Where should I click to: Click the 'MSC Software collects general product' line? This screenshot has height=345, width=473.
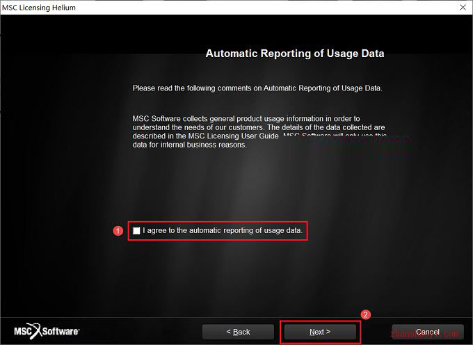coord(246,118)
